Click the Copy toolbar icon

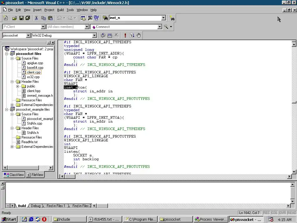coord(44,18)
